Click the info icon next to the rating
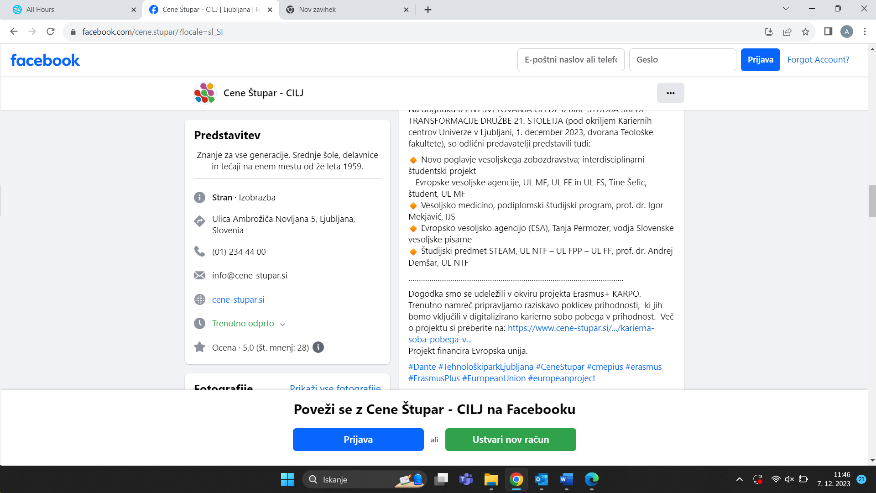 coord(318,347)
